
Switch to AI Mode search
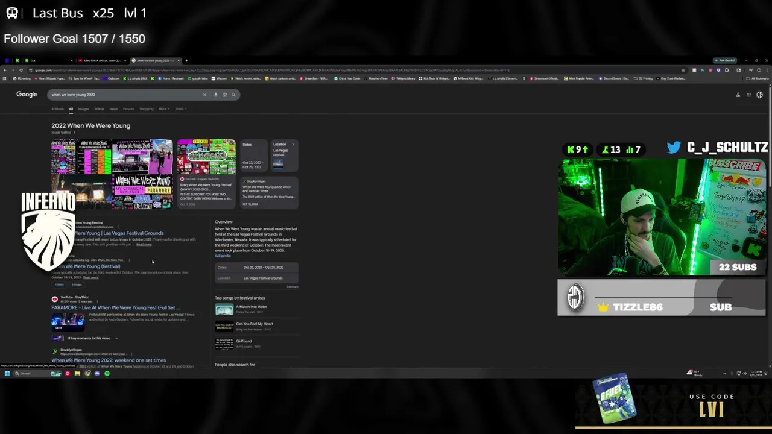pyautogui.click(x=58, y=109)
